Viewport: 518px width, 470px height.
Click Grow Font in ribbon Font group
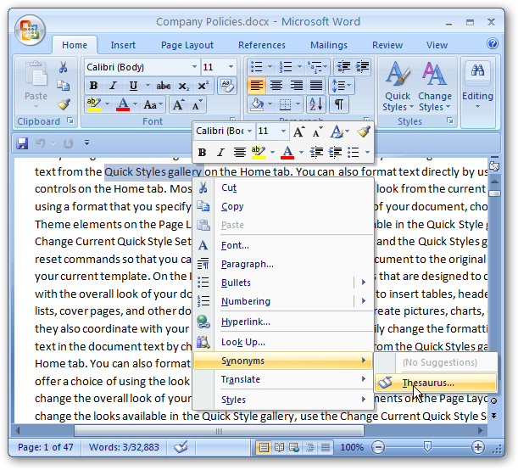coord(178,105)
